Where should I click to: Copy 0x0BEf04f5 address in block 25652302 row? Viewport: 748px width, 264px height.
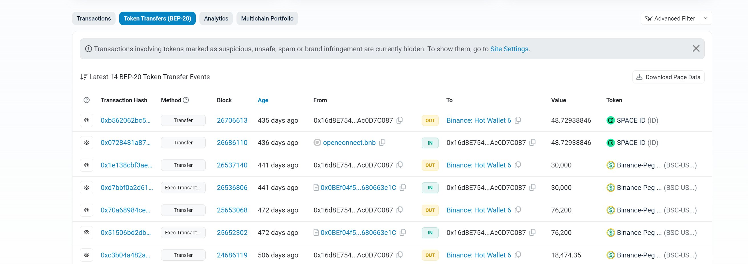(403, 232)
